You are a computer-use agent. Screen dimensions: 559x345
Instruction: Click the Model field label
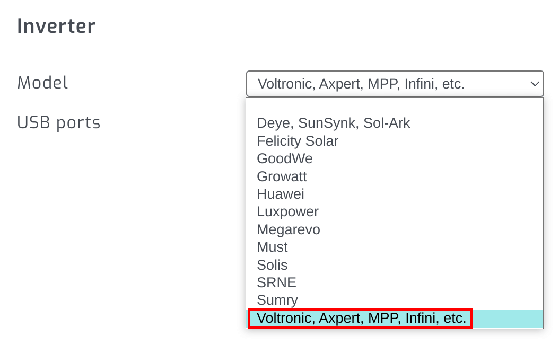click(x=42, y=83)
